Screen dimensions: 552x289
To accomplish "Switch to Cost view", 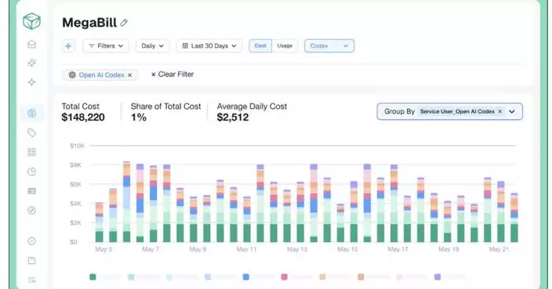I will (x=260, y=45).
